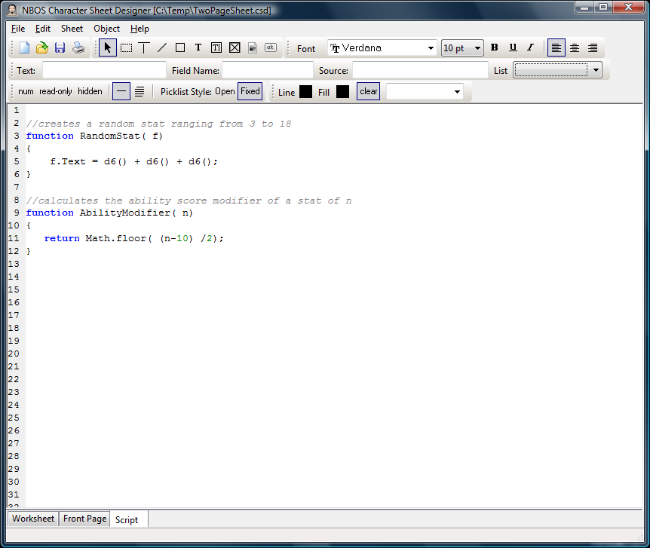Open the Edit menu
The width and height of the screenshot is (650, 548).
tap(43, 29)
